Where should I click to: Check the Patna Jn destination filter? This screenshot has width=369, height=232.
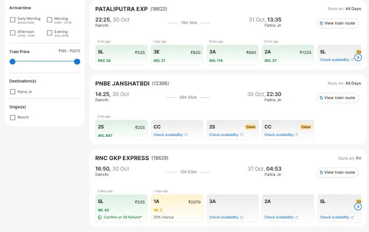pyautogui.click(x=13, y=92)
